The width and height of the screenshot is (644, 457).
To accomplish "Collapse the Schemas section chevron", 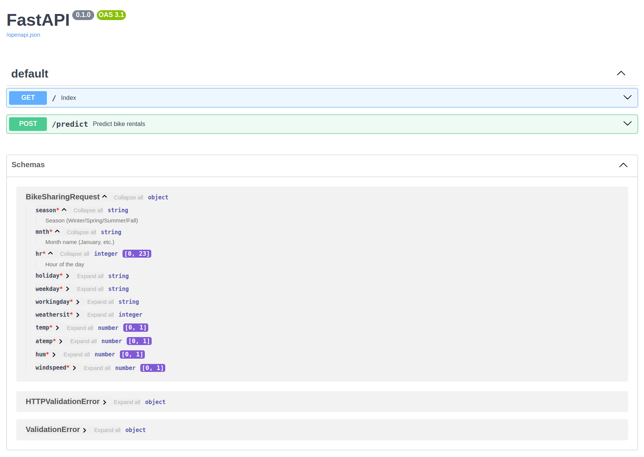I will point(623,165).
